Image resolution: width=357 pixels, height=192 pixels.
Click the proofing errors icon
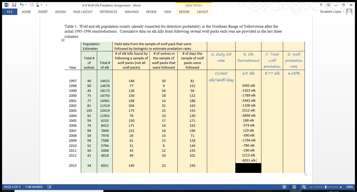49,187
